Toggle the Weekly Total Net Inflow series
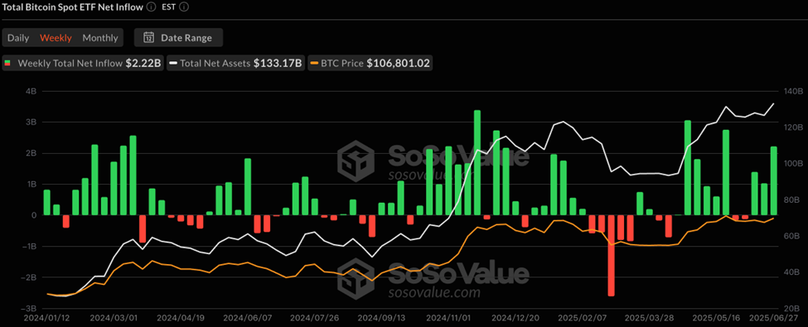This screenshot has height=327, width=808. point(83,64)
